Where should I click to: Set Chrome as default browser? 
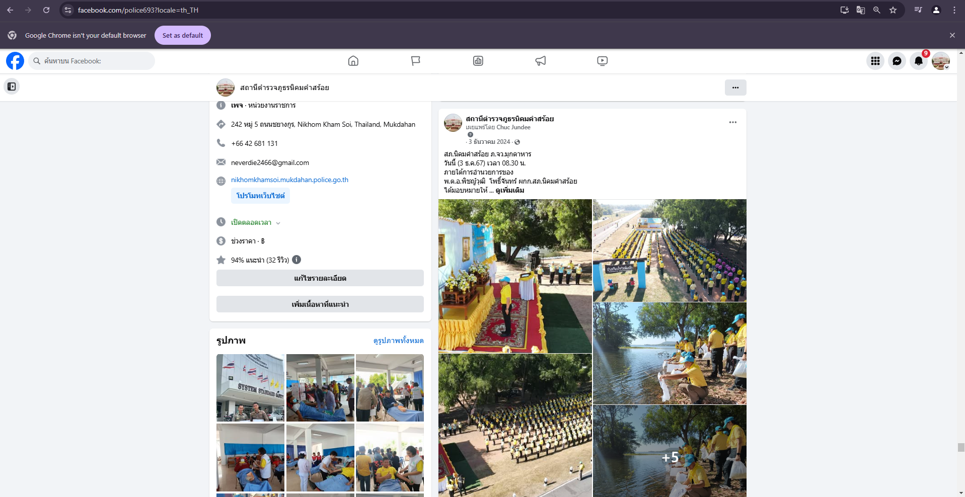[182, 35]
